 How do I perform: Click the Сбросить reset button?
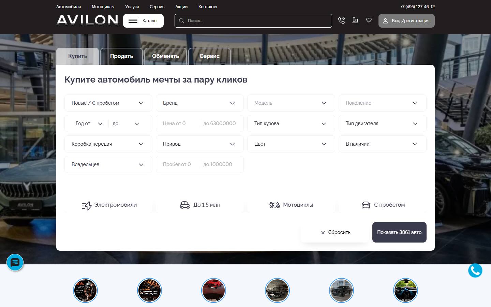pos(335,232)
